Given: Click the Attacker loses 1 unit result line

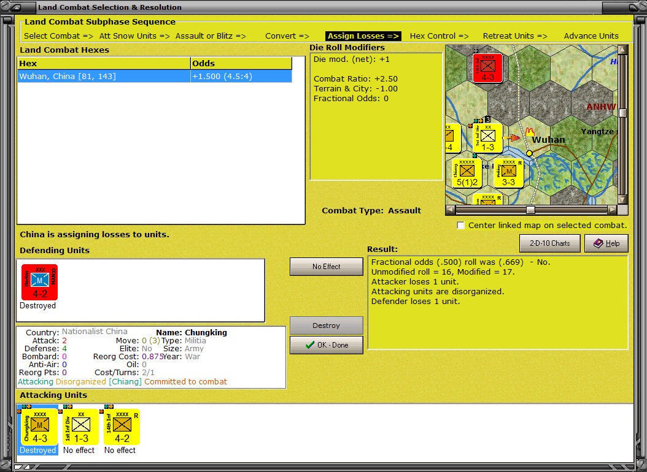Looking at the screenshot, I should pos(415,282).
